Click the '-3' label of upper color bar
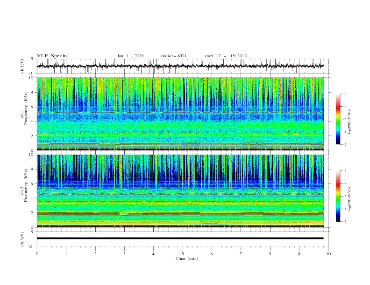 345,94
